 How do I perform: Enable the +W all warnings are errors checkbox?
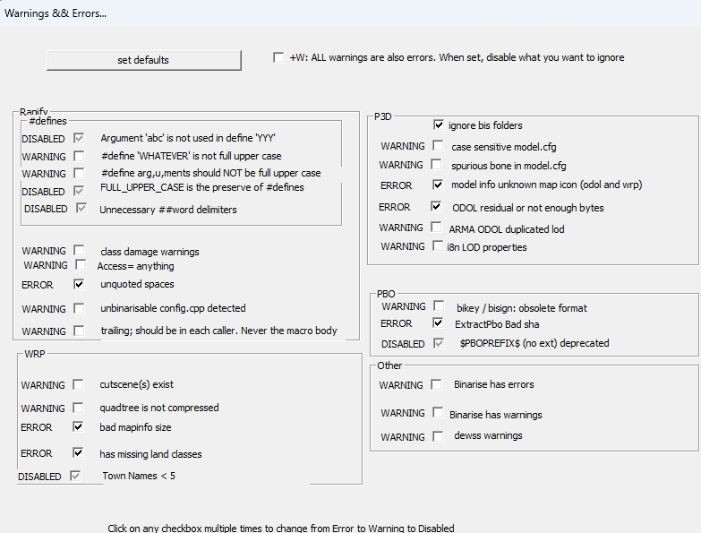pos(278,57)
